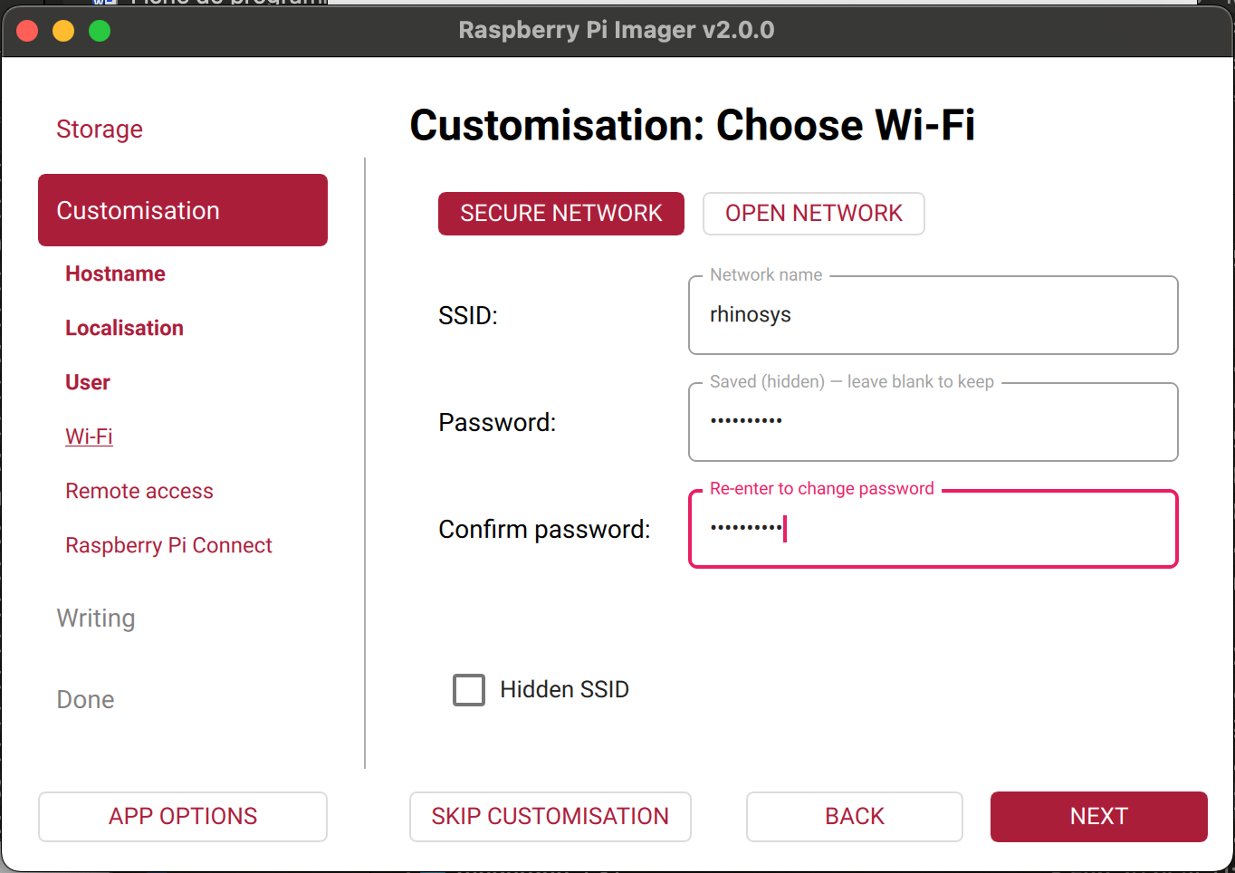Open Remote access settings

point(139,491)
